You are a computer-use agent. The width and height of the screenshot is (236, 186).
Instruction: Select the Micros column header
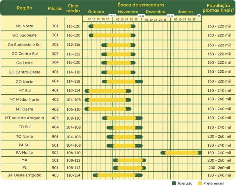[x=55, y=8]
